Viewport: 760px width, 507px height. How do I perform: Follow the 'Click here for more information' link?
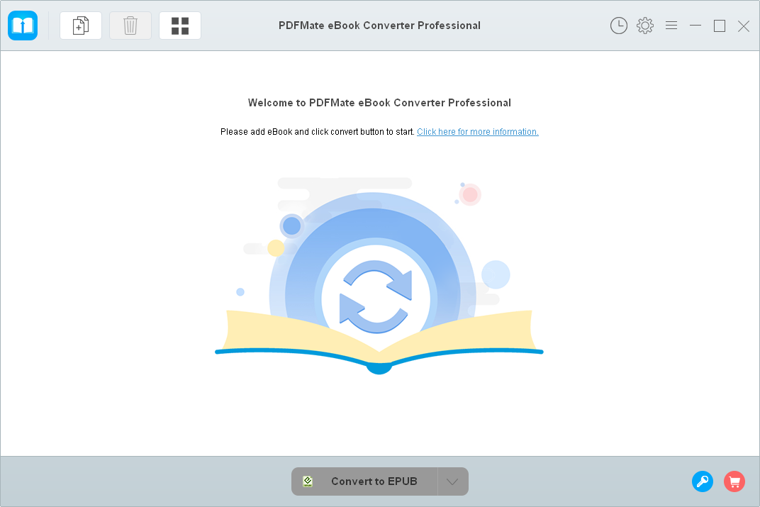pyautogui.click(x=477, y=132)
